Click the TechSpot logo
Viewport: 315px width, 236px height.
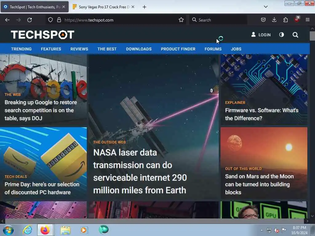pos(42,35)
